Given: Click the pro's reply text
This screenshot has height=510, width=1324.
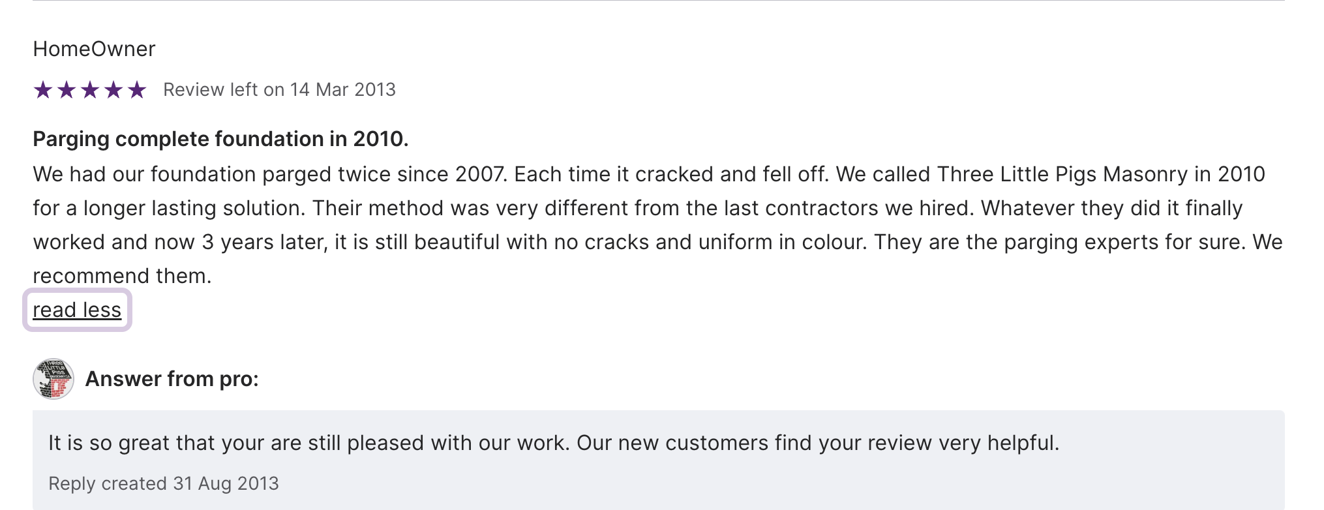Looking at the screenshot, I should 553,443.
